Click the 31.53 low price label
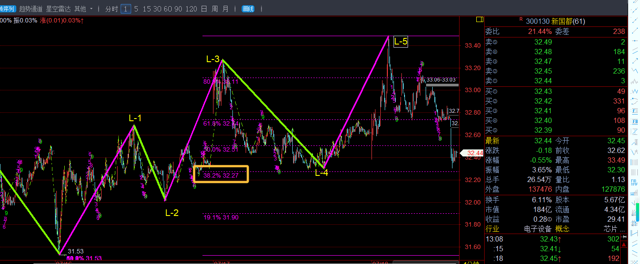This screenshot has height=264, width=640. coord(75,251)
